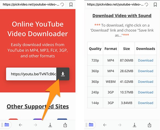Download the 360p WEBM 41.02MB video

pos(146,82)
